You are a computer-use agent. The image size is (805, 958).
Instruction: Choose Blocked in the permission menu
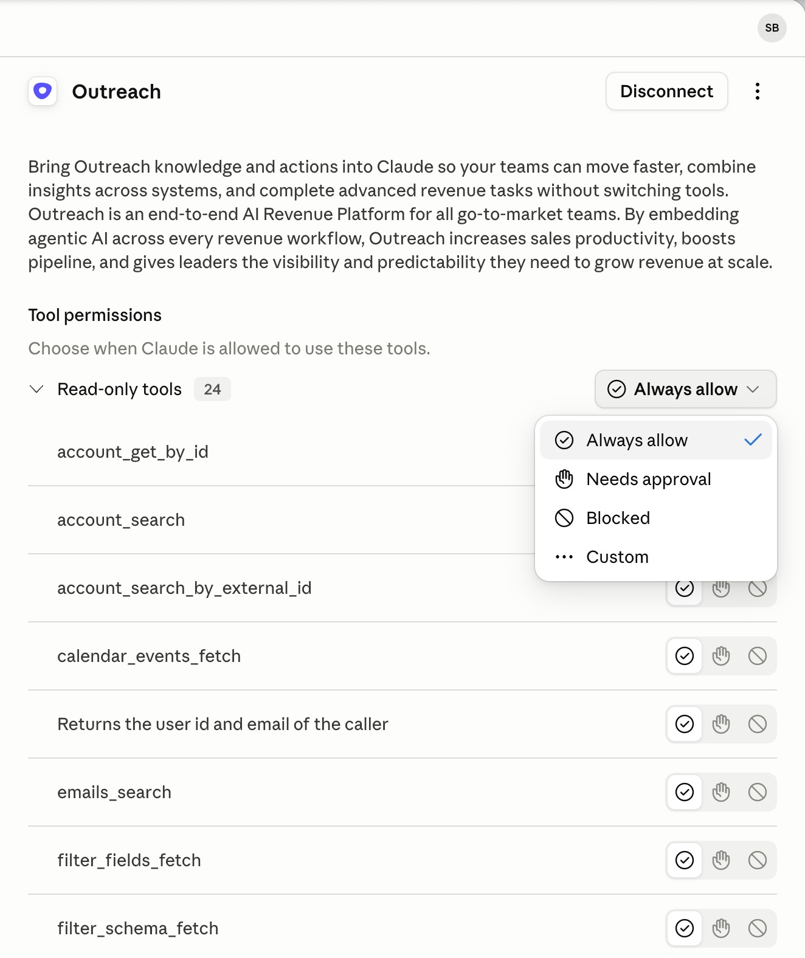coord(655,518)
